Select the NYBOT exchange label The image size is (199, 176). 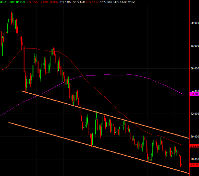[x=21, y=2]
